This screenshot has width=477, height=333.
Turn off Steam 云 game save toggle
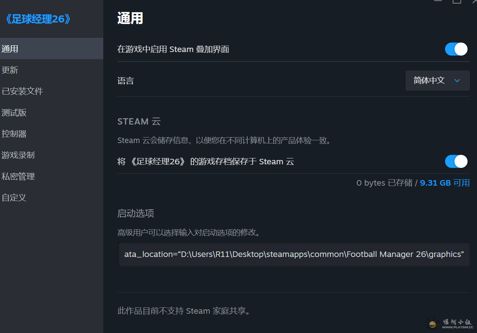point(456,161)
